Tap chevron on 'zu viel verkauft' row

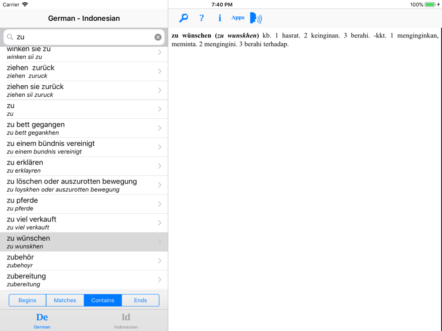click(160, 222)
